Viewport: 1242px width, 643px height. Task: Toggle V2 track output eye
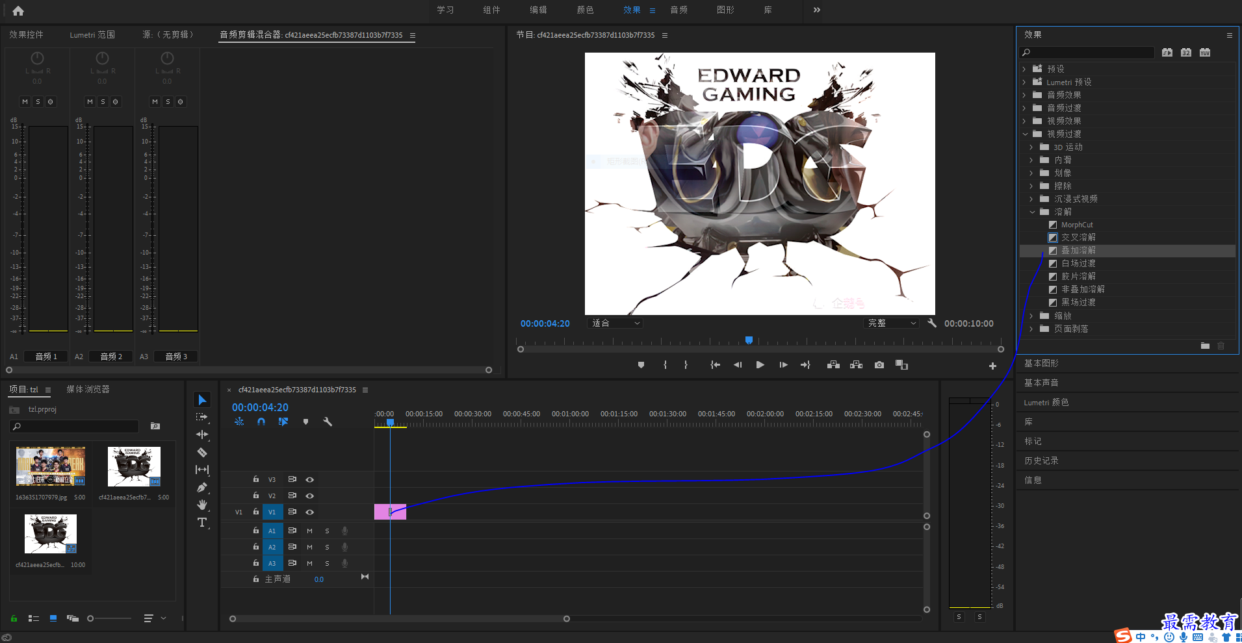click(x=310, y=496)
